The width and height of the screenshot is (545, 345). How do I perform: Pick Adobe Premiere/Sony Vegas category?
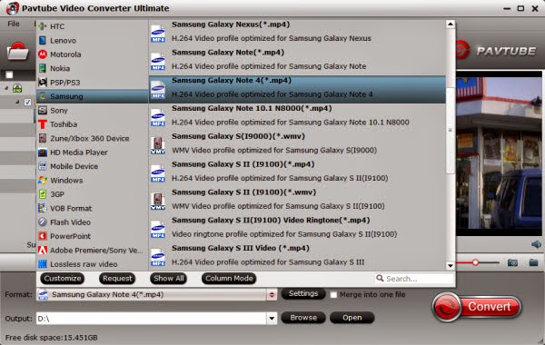pos(90,251)
